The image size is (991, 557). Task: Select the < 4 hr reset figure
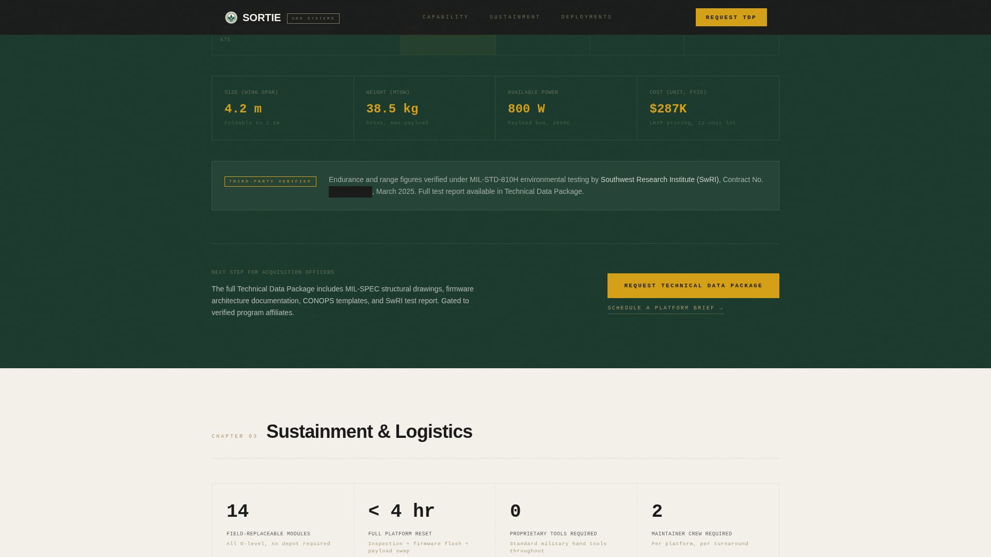pyautogui.click(x=402, y=511)
